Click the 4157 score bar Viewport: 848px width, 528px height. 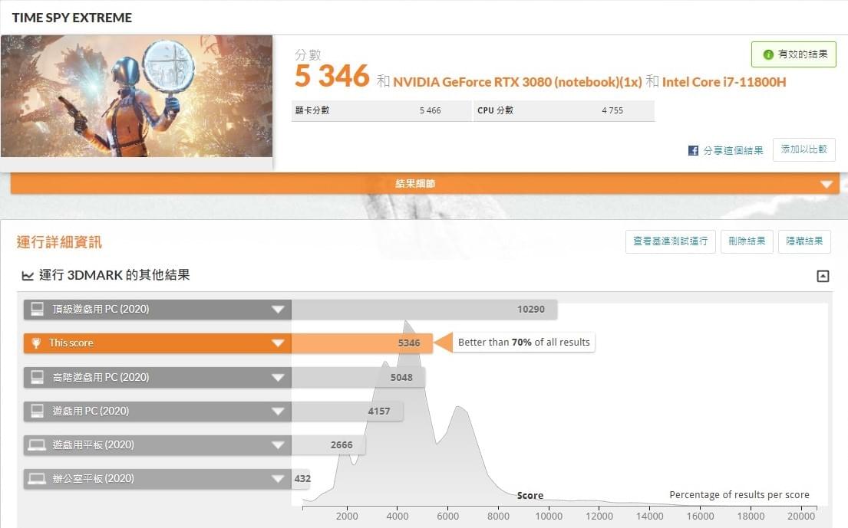pos(347,412)
